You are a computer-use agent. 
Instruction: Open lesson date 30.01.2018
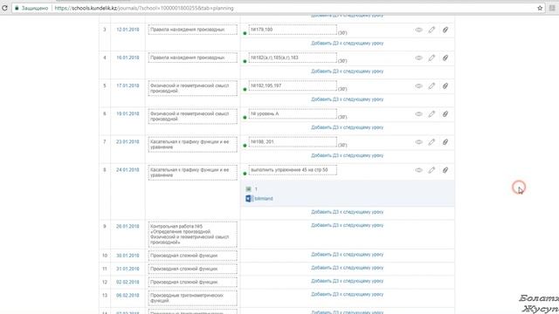point(128,256)
